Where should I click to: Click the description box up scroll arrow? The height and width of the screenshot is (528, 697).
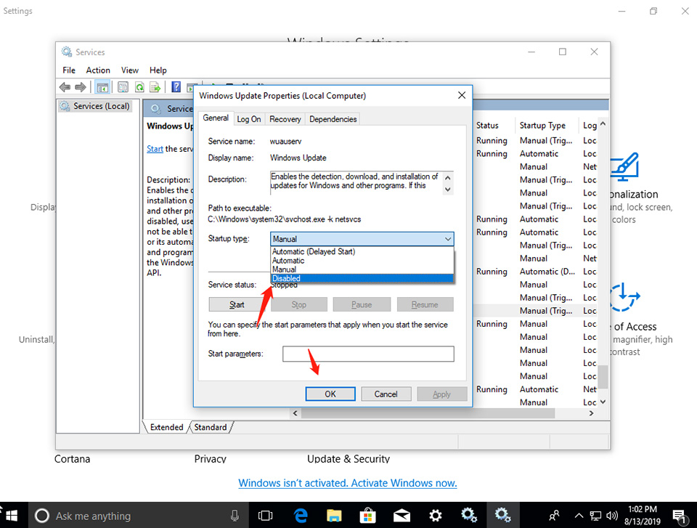tap(448, 178)
